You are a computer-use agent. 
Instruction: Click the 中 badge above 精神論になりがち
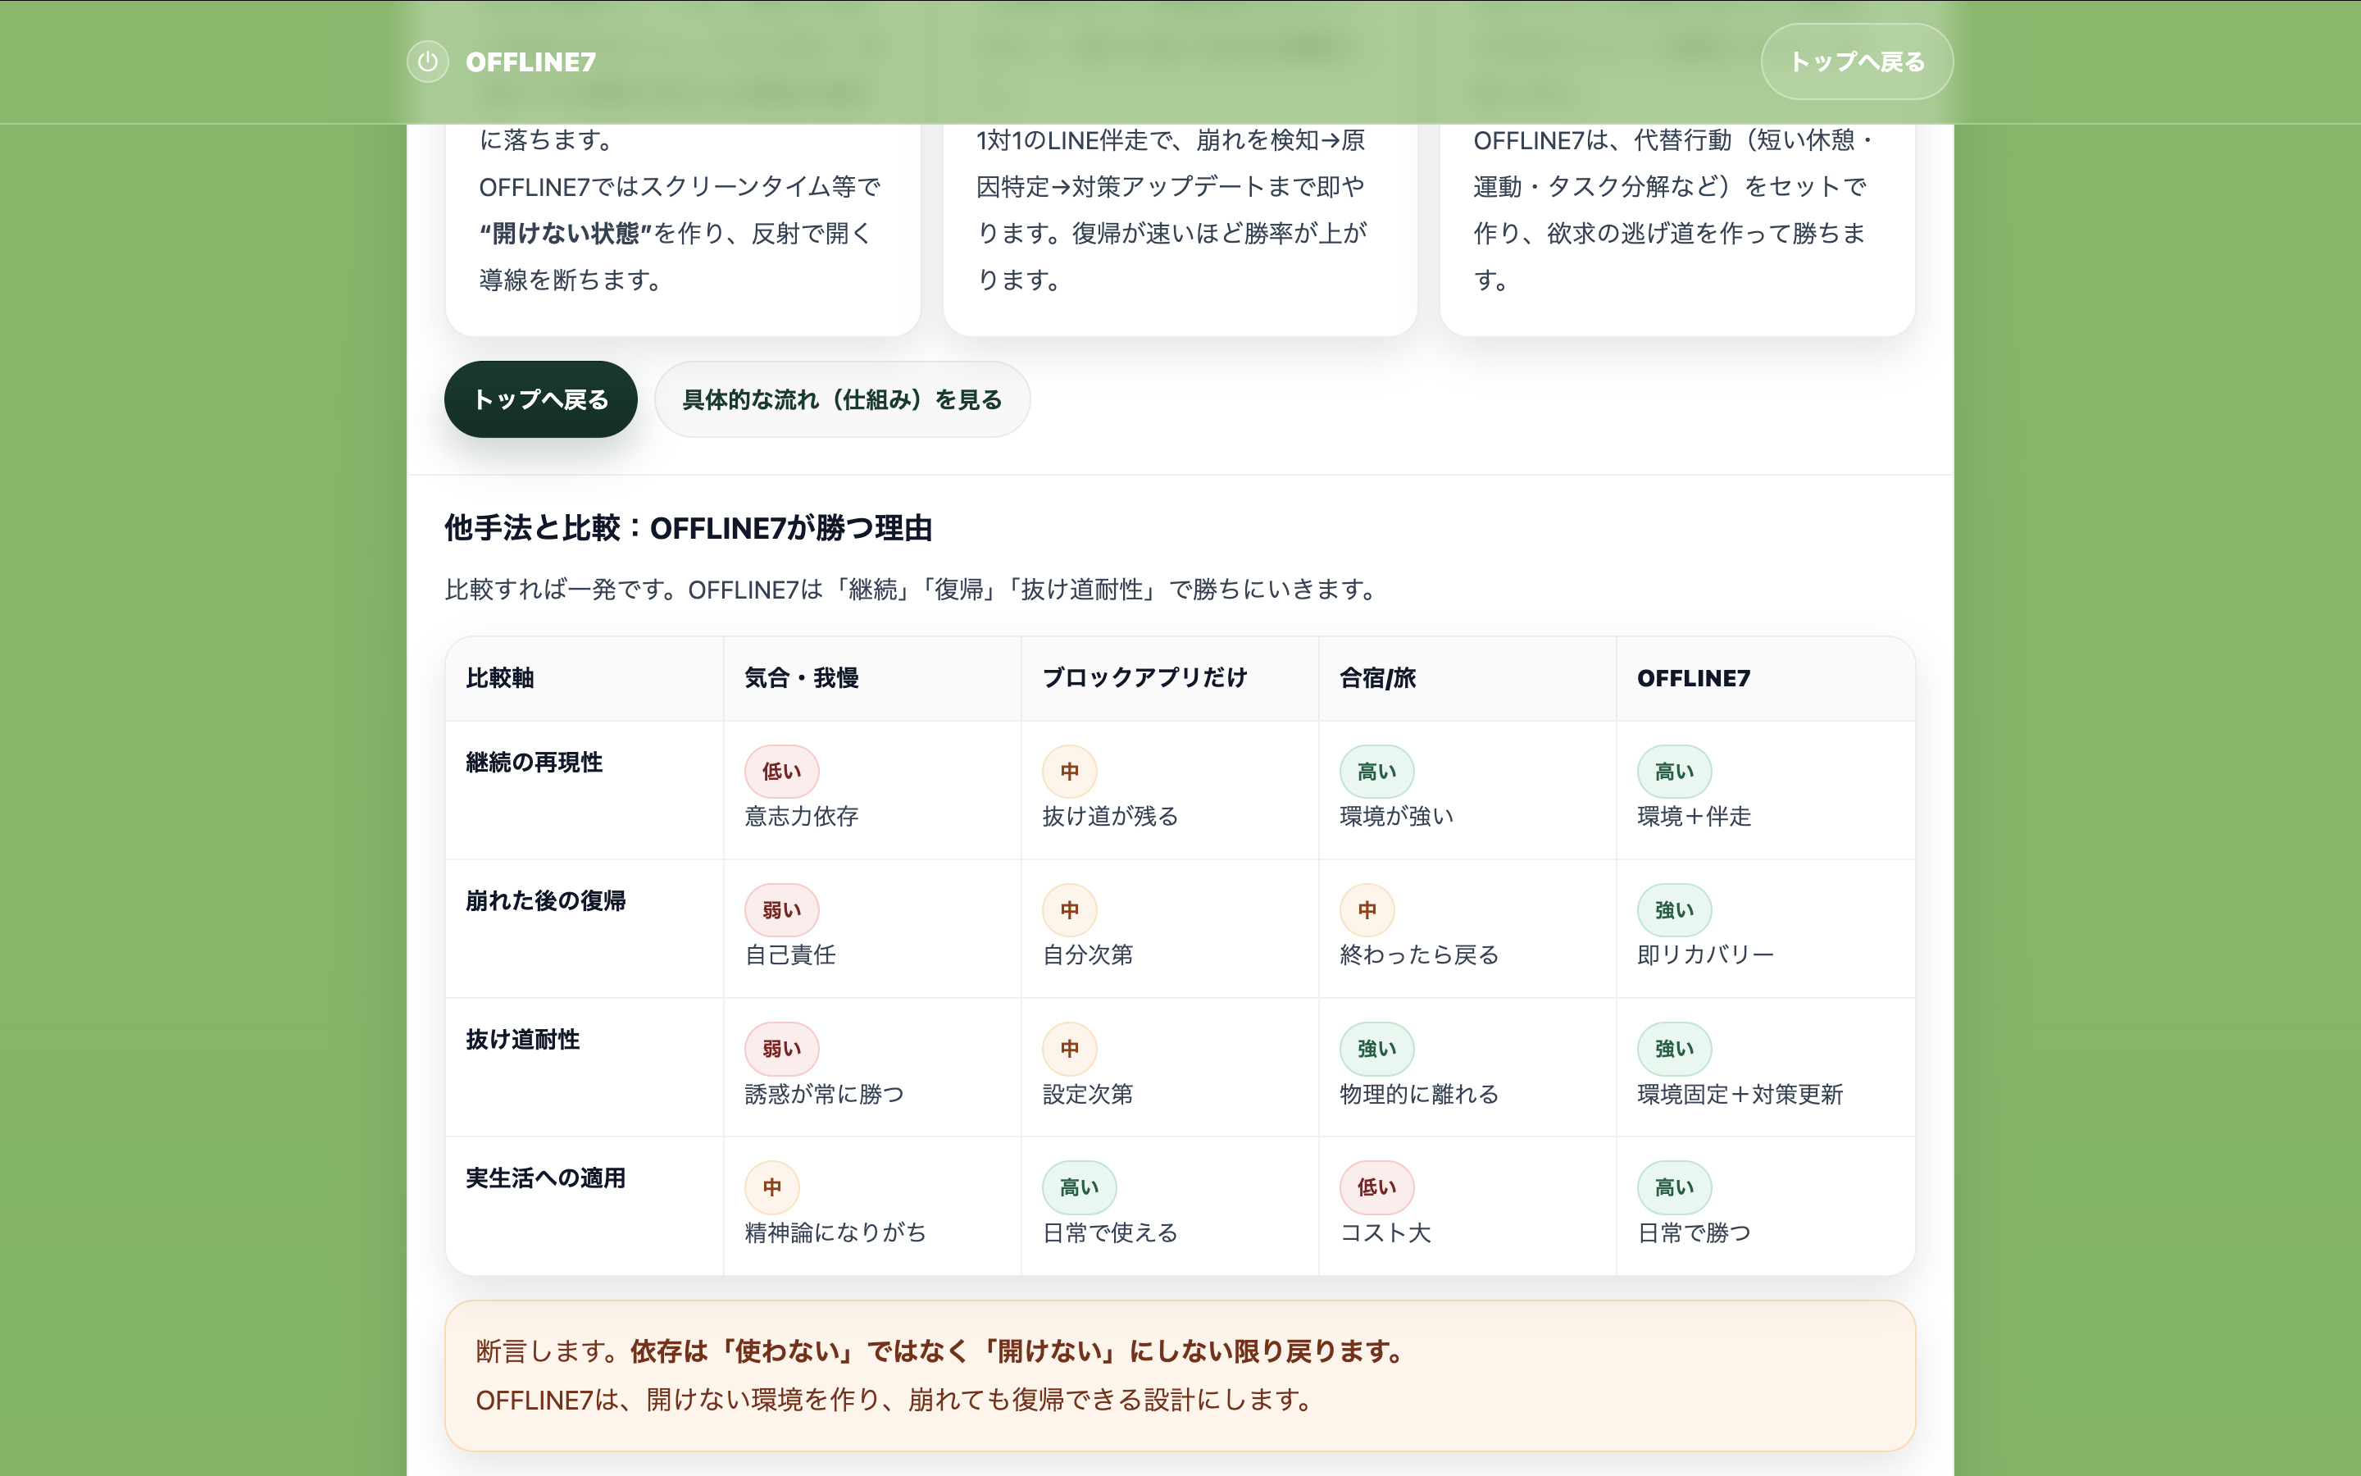click(771, 1187)
